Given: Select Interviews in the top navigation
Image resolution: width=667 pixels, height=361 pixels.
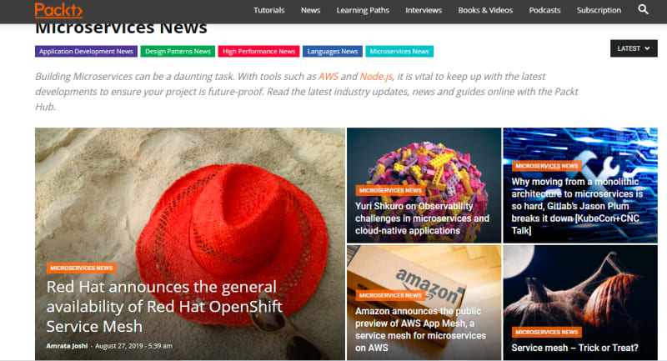Looking at the screenshot, I should tap(424, 10).
